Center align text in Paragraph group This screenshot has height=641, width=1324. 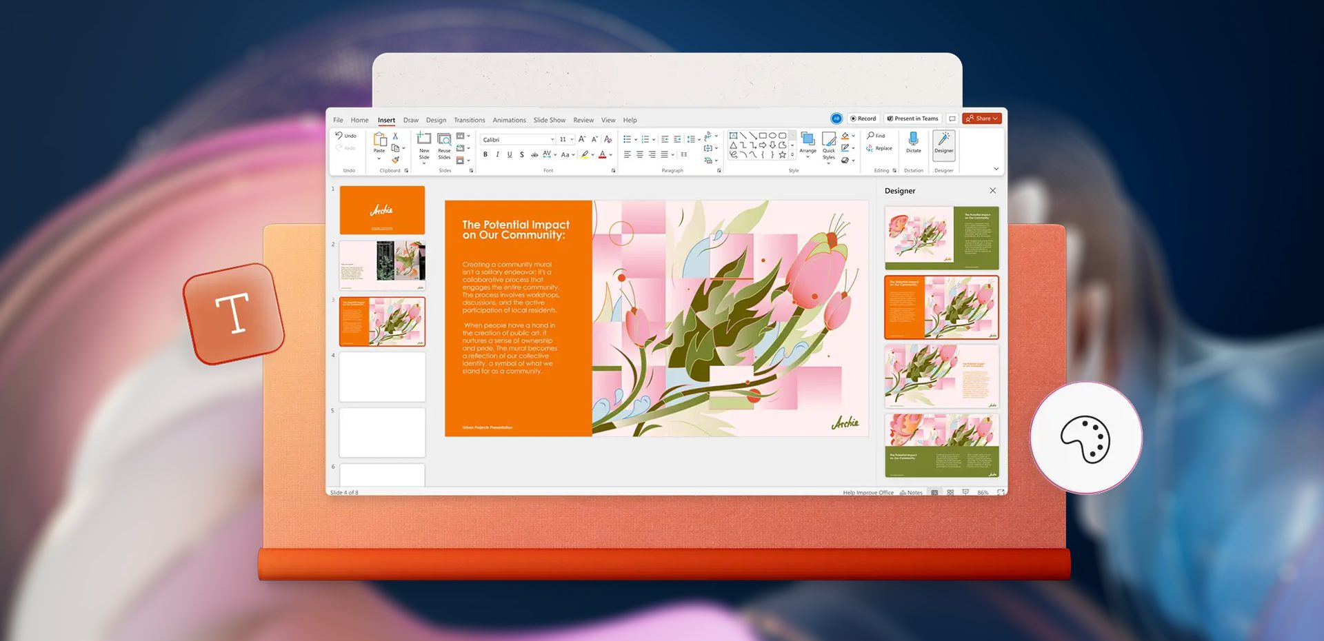[x=639, y=154]
